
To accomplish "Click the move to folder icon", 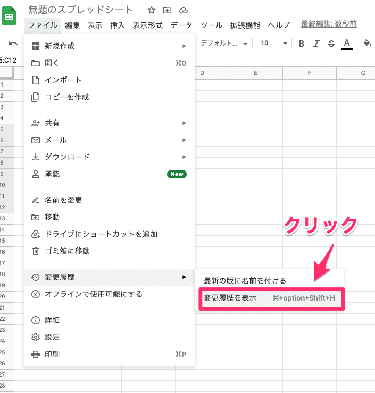I will point(167,10).
